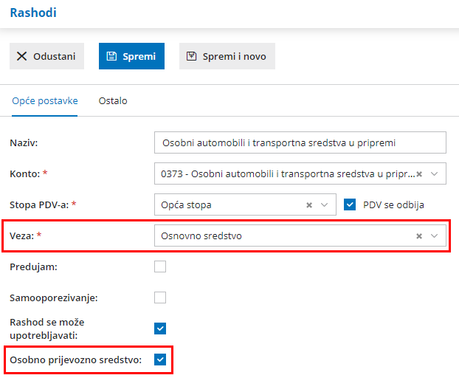Toggle the PDV se odbija checkbox
The width and height of the screenshot is (459, 392).
point(350,204)
